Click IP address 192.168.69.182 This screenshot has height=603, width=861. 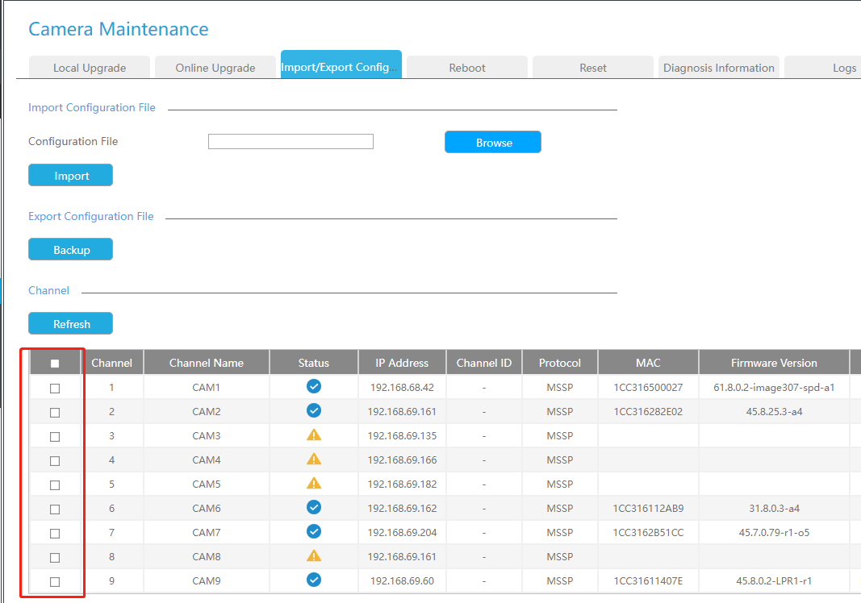coord(402,484)
